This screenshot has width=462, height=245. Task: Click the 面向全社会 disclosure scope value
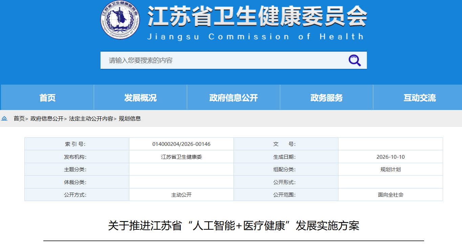pyautogui.click(x=391, y=195)
